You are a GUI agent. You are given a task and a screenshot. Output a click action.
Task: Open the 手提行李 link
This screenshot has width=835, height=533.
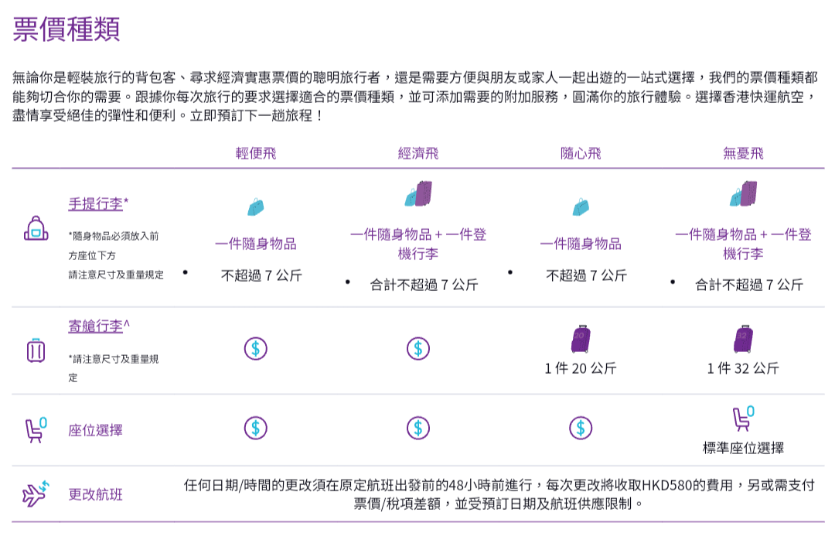pyautogui.click(x=95, y=204)
